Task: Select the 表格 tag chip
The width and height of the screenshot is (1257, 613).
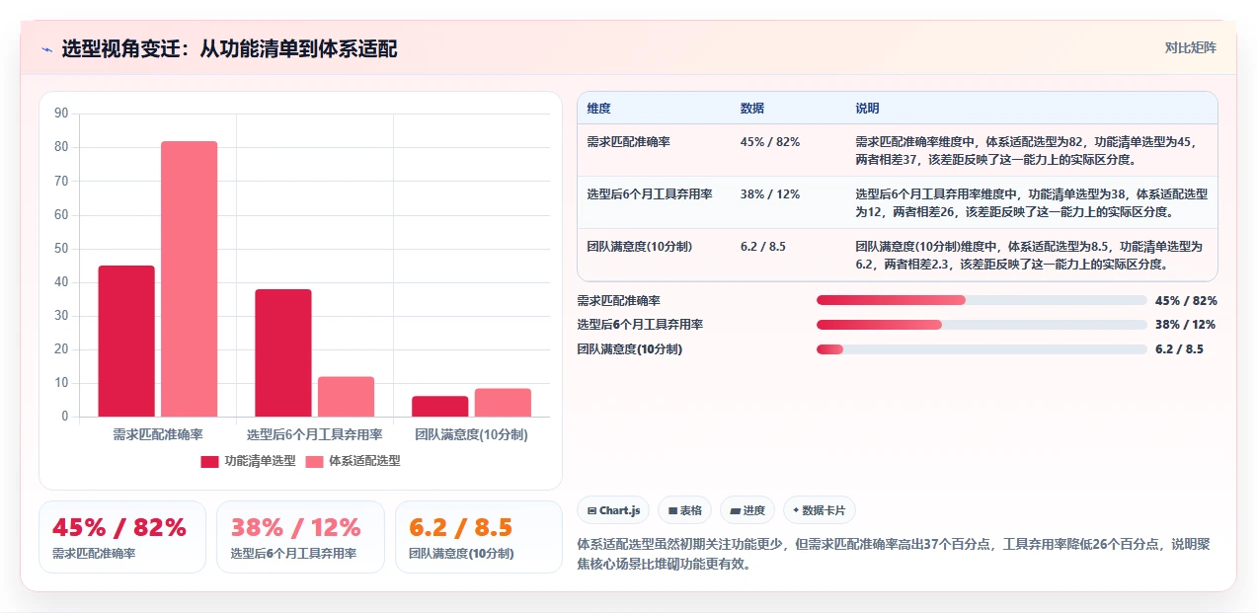Action: (x=685, y=510)
